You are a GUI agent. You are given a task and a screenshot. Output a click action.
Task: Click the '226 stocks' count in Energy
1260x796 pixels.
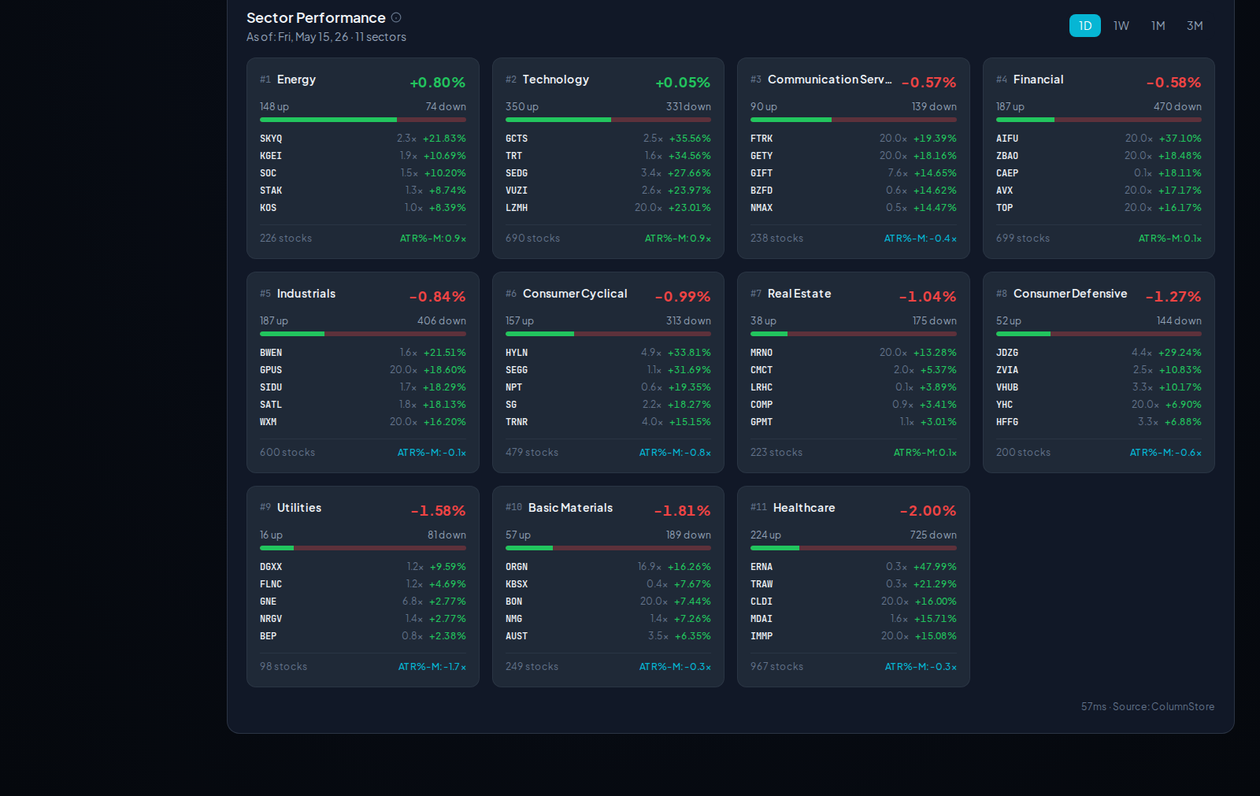click(x=286, y=239)
